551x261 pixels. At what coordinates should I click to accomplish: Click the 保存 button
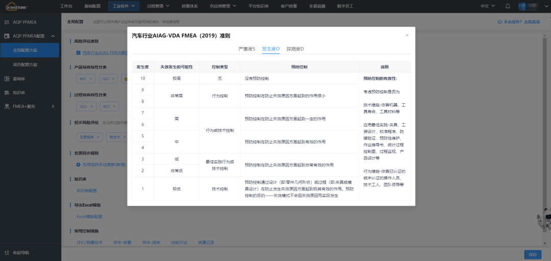(x=533, y=254)
